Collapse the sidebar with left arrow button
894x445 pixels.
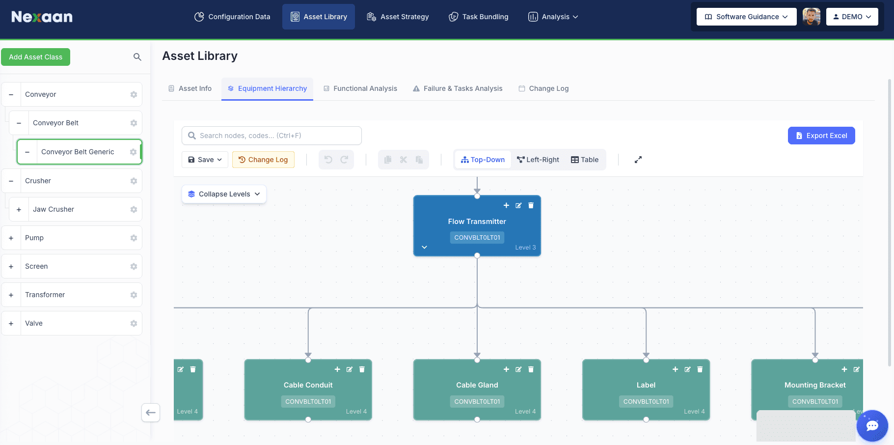151,413
